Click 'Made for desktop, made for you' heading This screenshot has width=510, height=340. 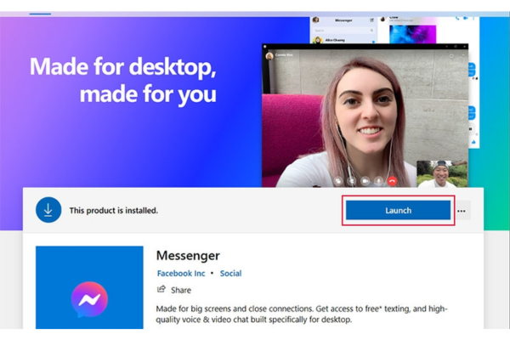point(123,80)
